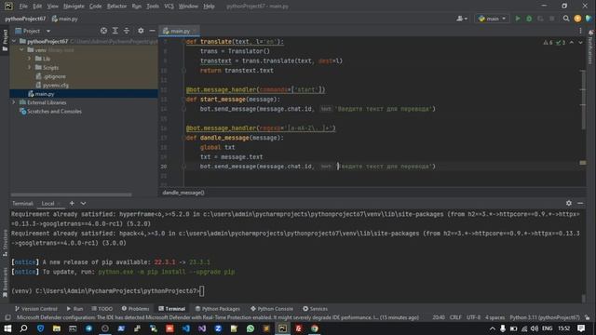Image resolution: width=596 pixels, height=335 pixels.
Task: Go to next highlighted error arrow
Action: [580, 43]
